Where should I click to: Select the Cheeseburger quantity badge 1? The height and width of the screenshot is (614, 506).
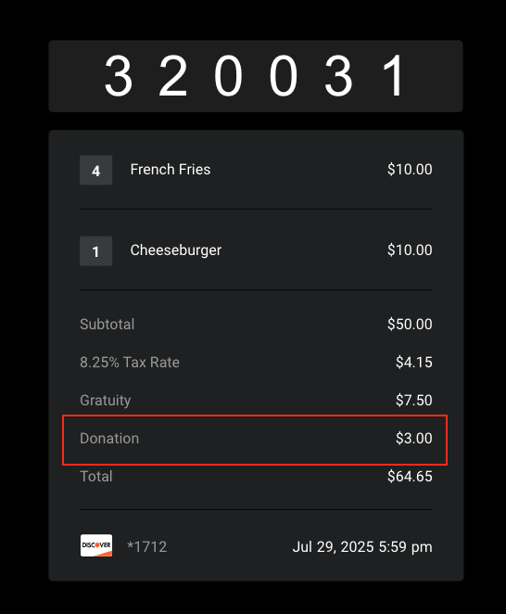[95, 251]
